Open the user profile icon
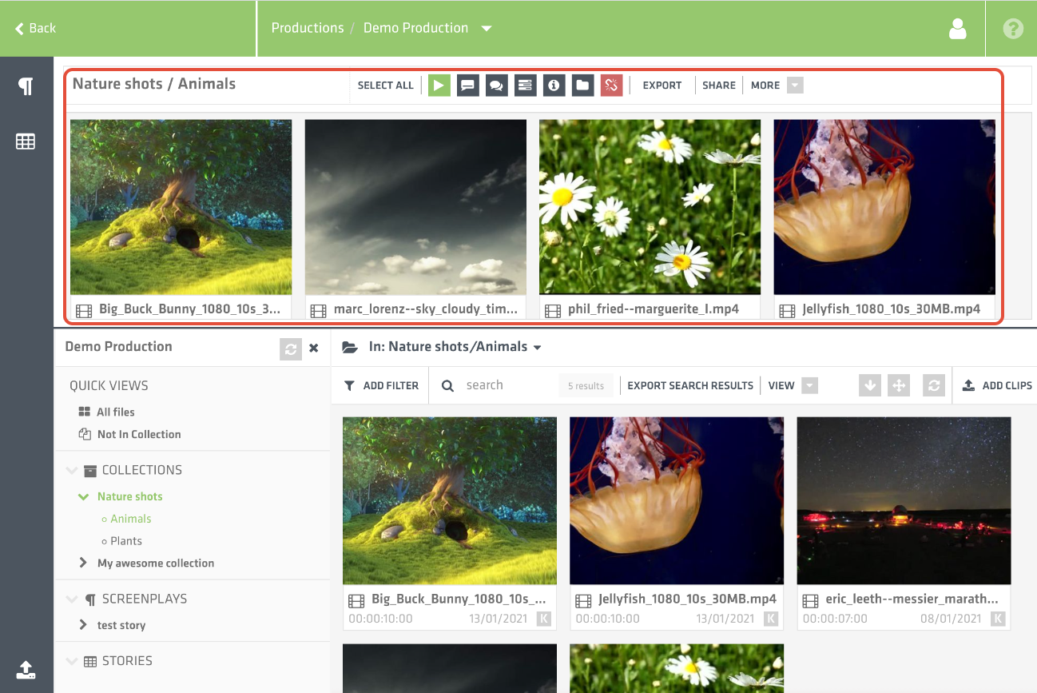This screenshot has height=693, width=1037. pyautogui.click(x=957, y=29)
